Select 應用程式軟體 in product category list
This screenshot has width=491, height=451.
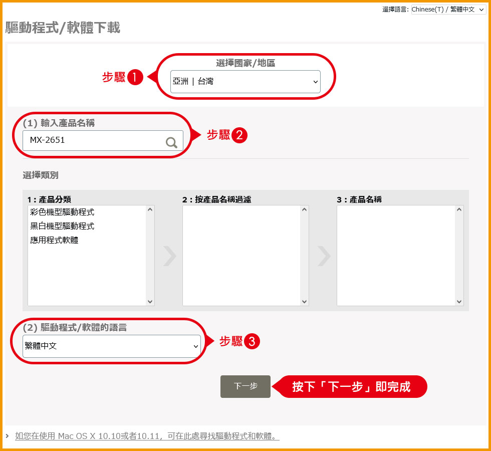(54, 241)
